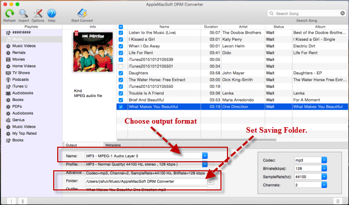Open the Options tools icon

pos(38,14)
